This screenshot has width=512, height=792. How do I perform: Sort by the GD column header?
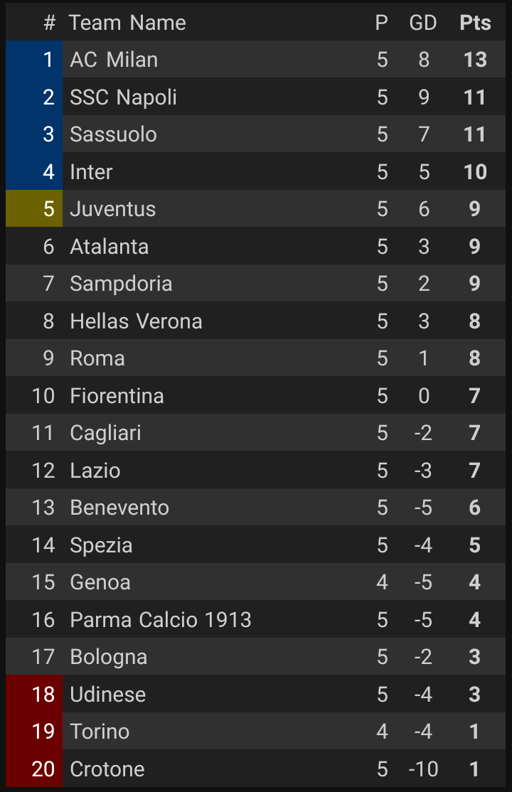click(x=423, y=23)
